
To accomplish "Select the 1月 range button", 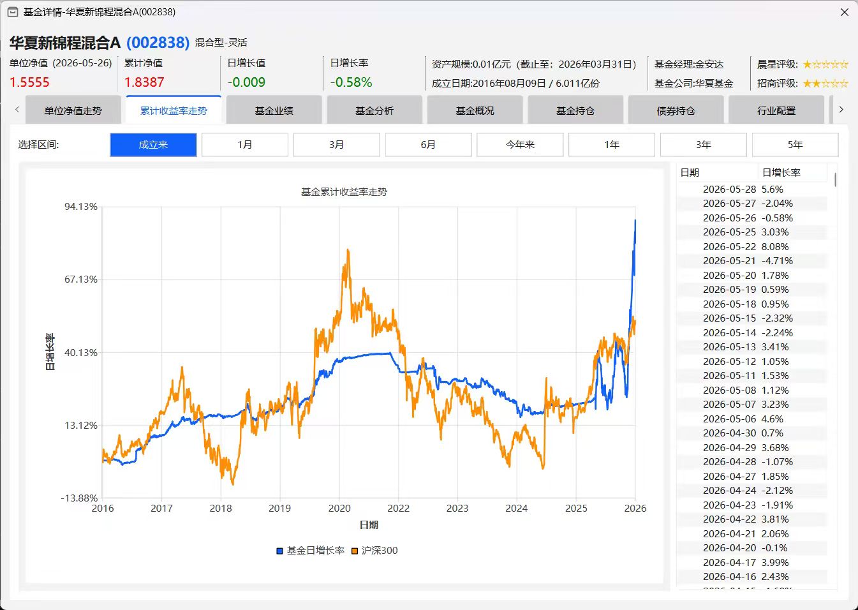I will [x=245, y=145].
